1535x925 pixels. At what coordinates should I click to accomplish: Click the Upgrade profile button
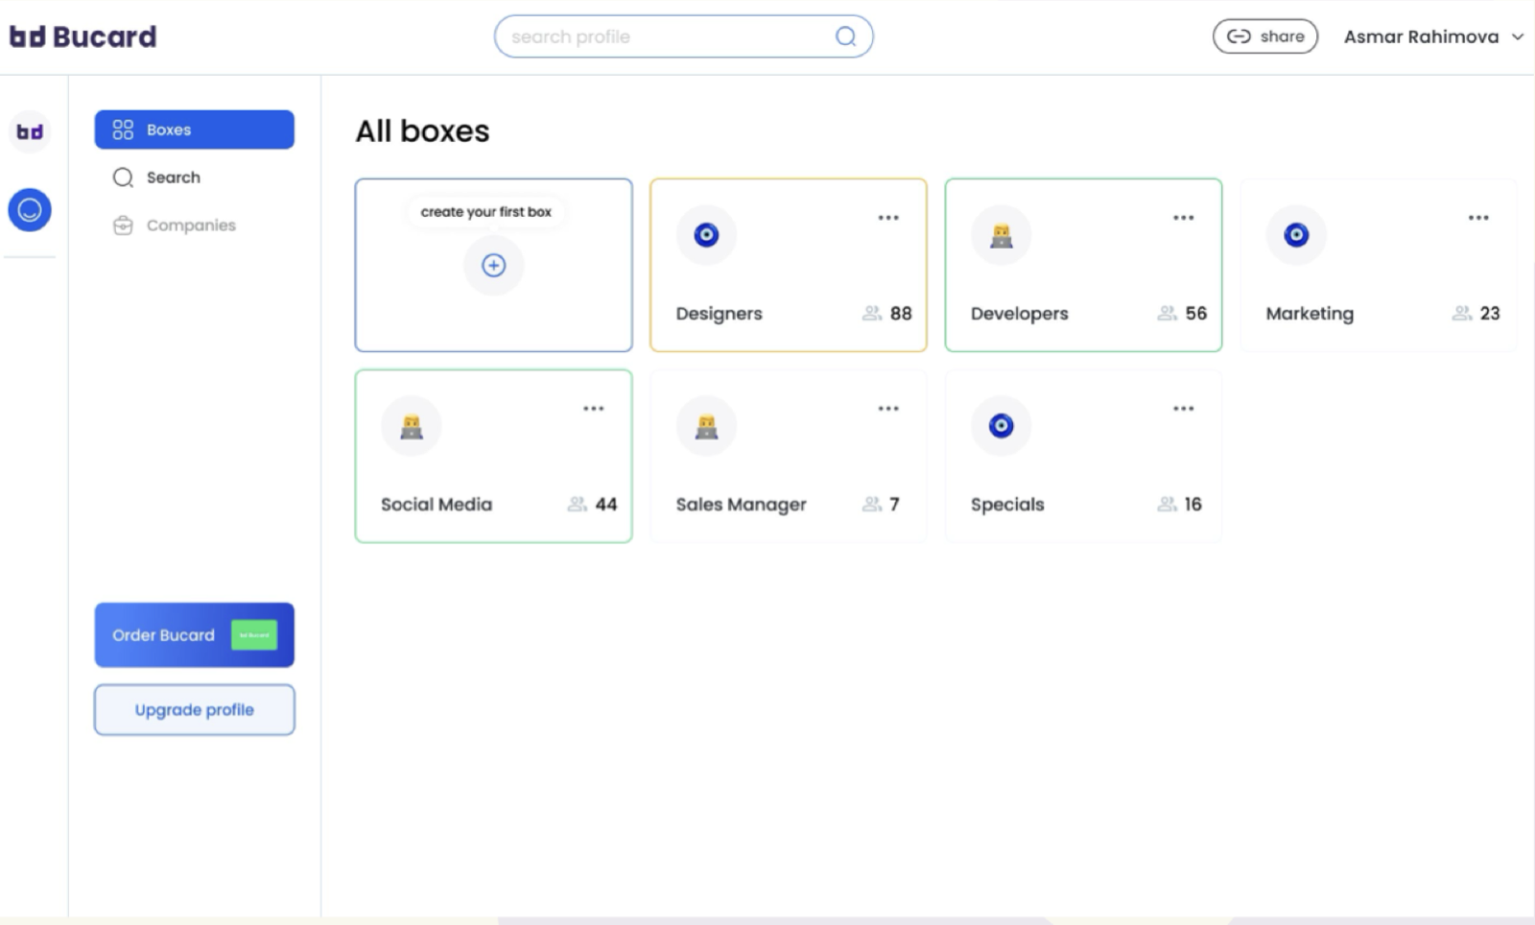point(194,710)
